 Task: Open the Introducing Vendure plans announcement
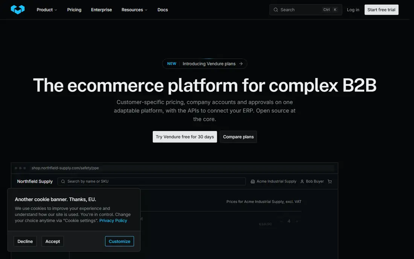coord(205,64)
